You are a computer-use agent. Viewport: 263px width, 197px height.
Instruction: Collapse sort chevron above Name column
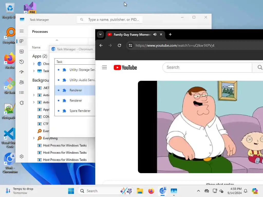[57, 40]
